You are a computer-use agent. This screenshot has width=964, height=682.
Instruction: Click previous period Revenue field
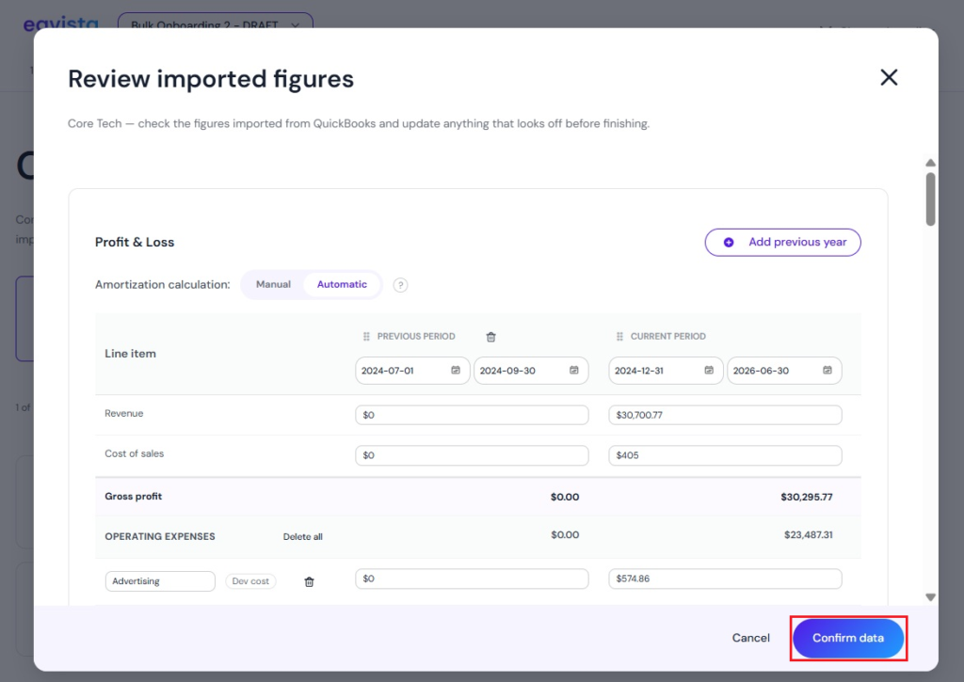click(472, 415)
